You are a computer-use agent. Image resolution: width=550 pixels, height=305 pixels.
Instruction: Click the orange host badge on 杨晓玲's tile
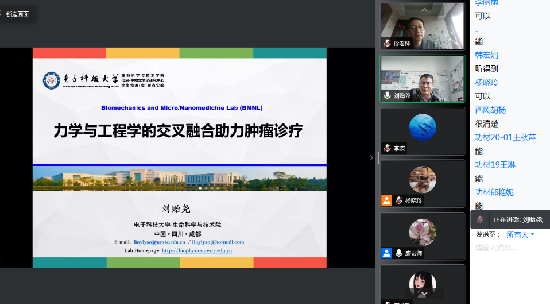[x=386, y=200]
